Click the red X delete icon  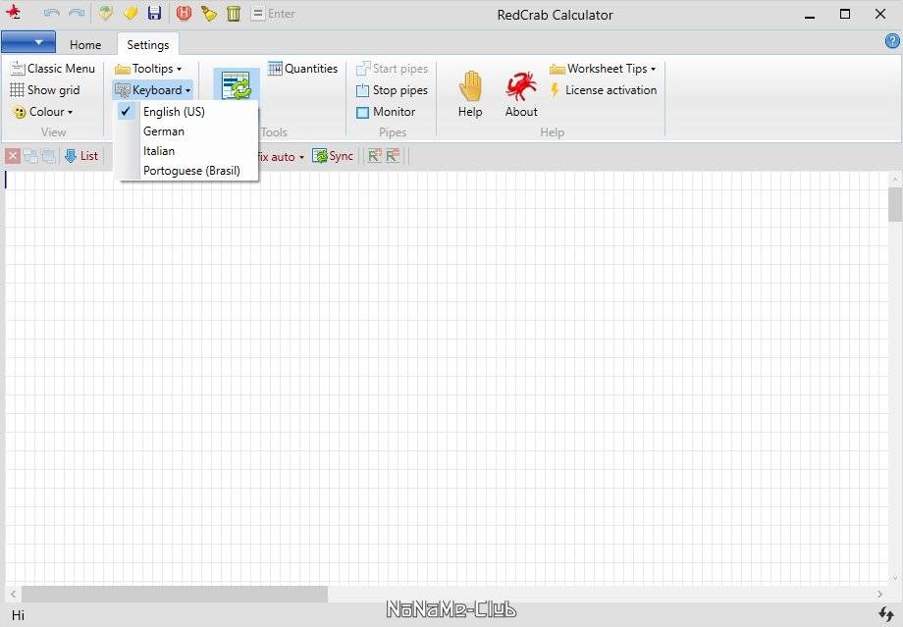click(13, 155)
